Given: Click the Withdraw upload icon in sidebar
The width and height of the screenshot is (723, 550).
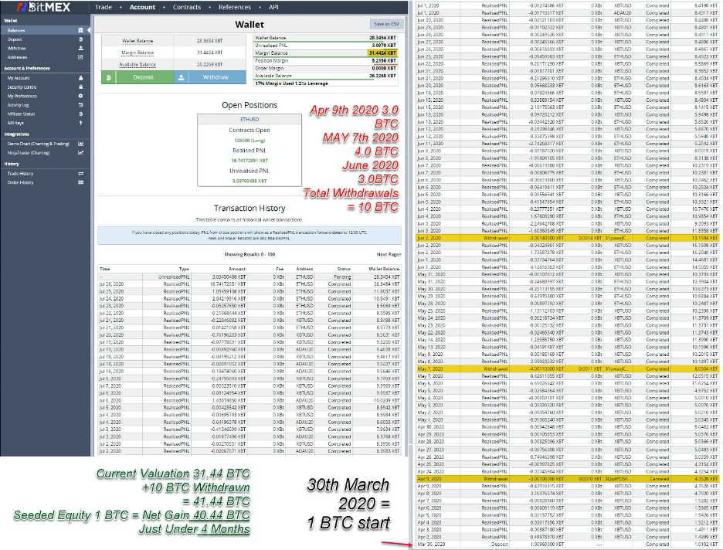Looking at the screenshot, I should tap(80, 48).
